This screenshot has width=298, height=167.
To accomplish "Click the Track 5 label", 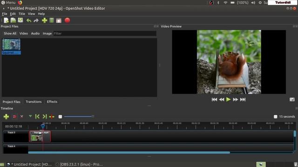I will click(x=11, y=133).
